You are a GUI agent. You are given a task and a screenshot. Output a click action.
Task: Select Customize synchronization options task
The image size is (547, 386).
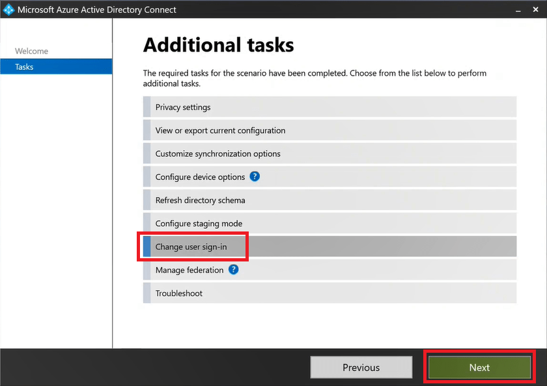(217, 154)
